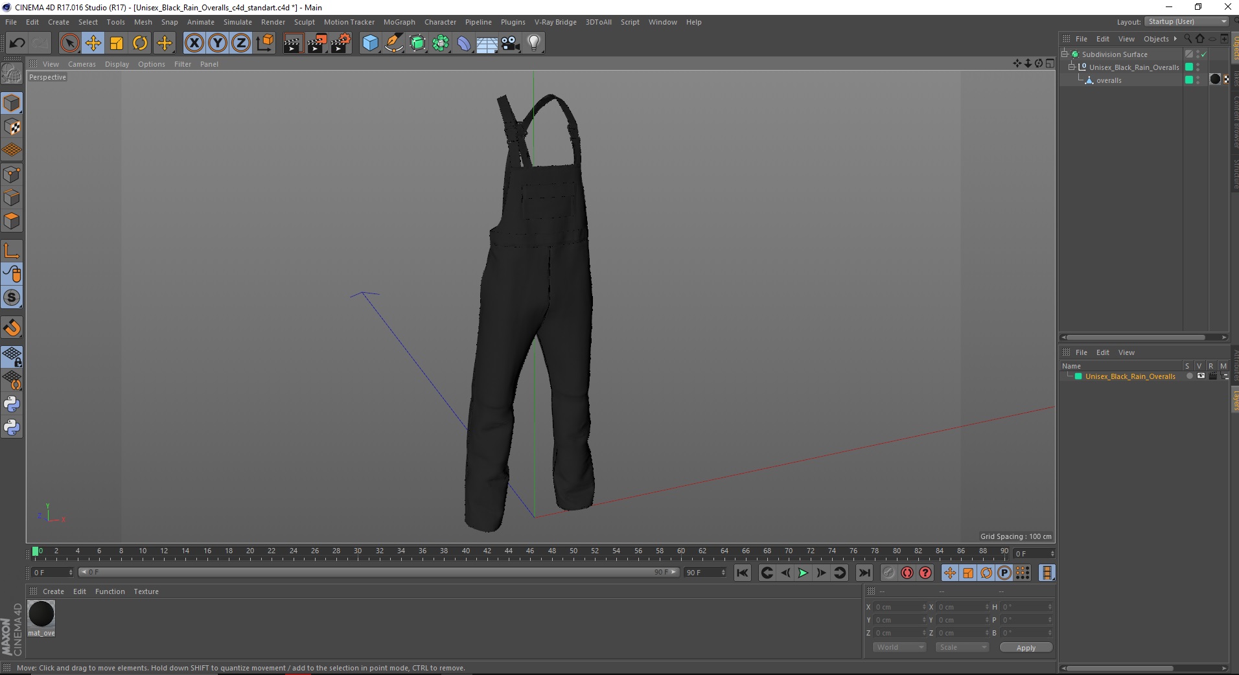Select overalls object in Object Manager
1239x675 pixels.
click(x=1109, y=80)
